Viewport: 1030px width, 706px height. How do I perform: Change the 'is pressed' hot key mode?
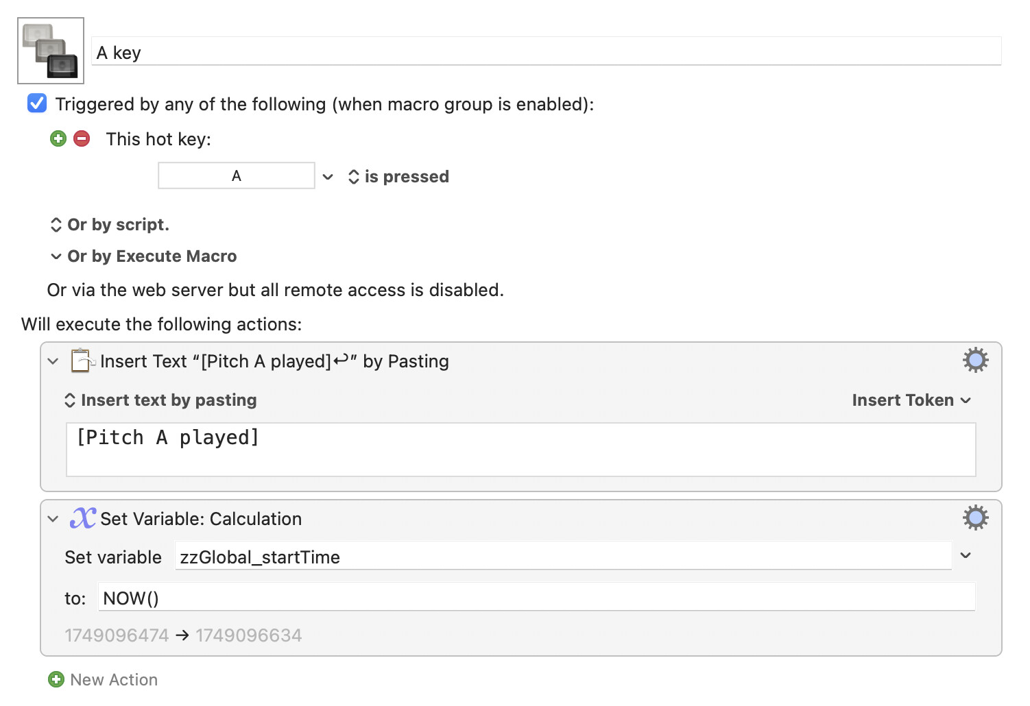point(398,177)
